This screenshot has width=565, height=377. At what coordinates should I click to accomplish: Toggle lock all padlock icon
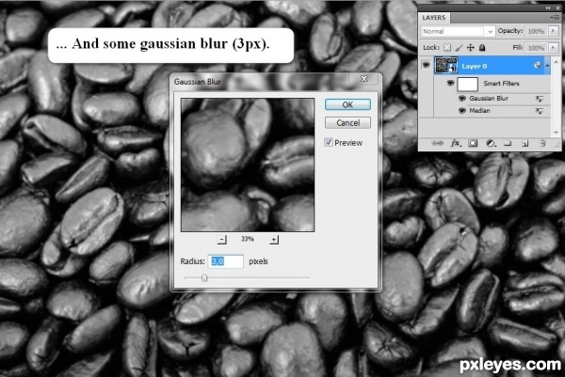point(482,47)
